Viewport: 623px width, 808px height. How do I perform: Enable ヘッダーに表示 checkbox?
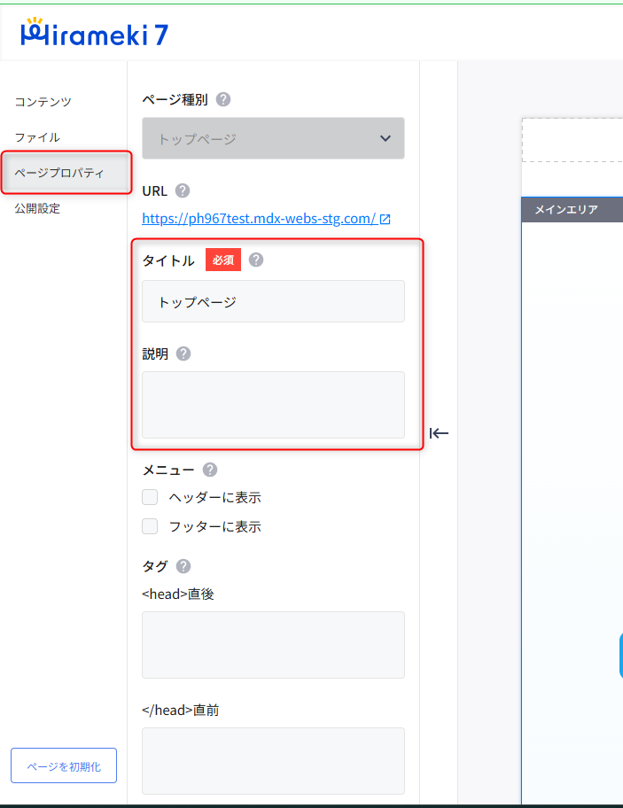pyautogui.click(x=151, y=497)
